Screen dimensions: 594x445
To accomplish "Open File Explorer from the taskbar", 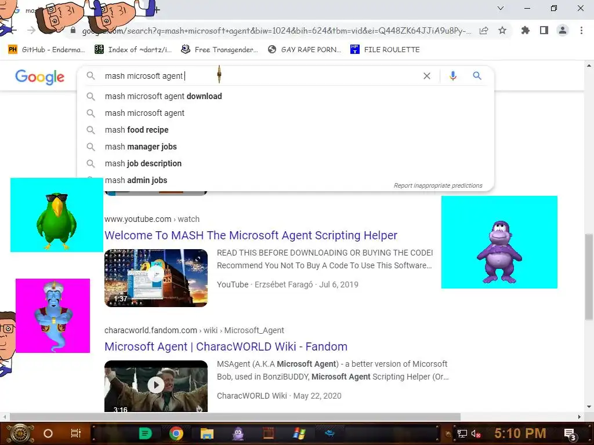I will 207,433.
